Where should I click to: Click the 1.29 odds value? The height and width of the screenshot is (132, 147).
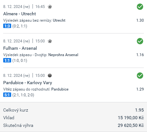pyautogui.click(x=140, y=89)
